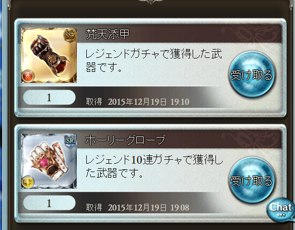Click the fire element icon
This screenshot has height=230, width=295.
click(x=28, y=76)
